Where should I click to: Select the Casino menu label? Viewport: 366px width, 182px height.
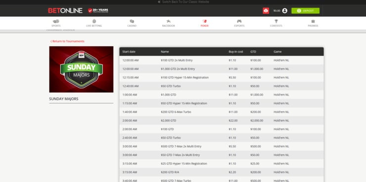coord(132,26)
